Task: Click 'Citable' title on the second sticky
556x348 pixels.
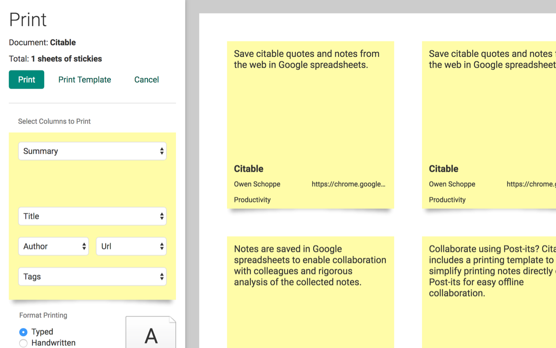Action: tap(443, 169)
